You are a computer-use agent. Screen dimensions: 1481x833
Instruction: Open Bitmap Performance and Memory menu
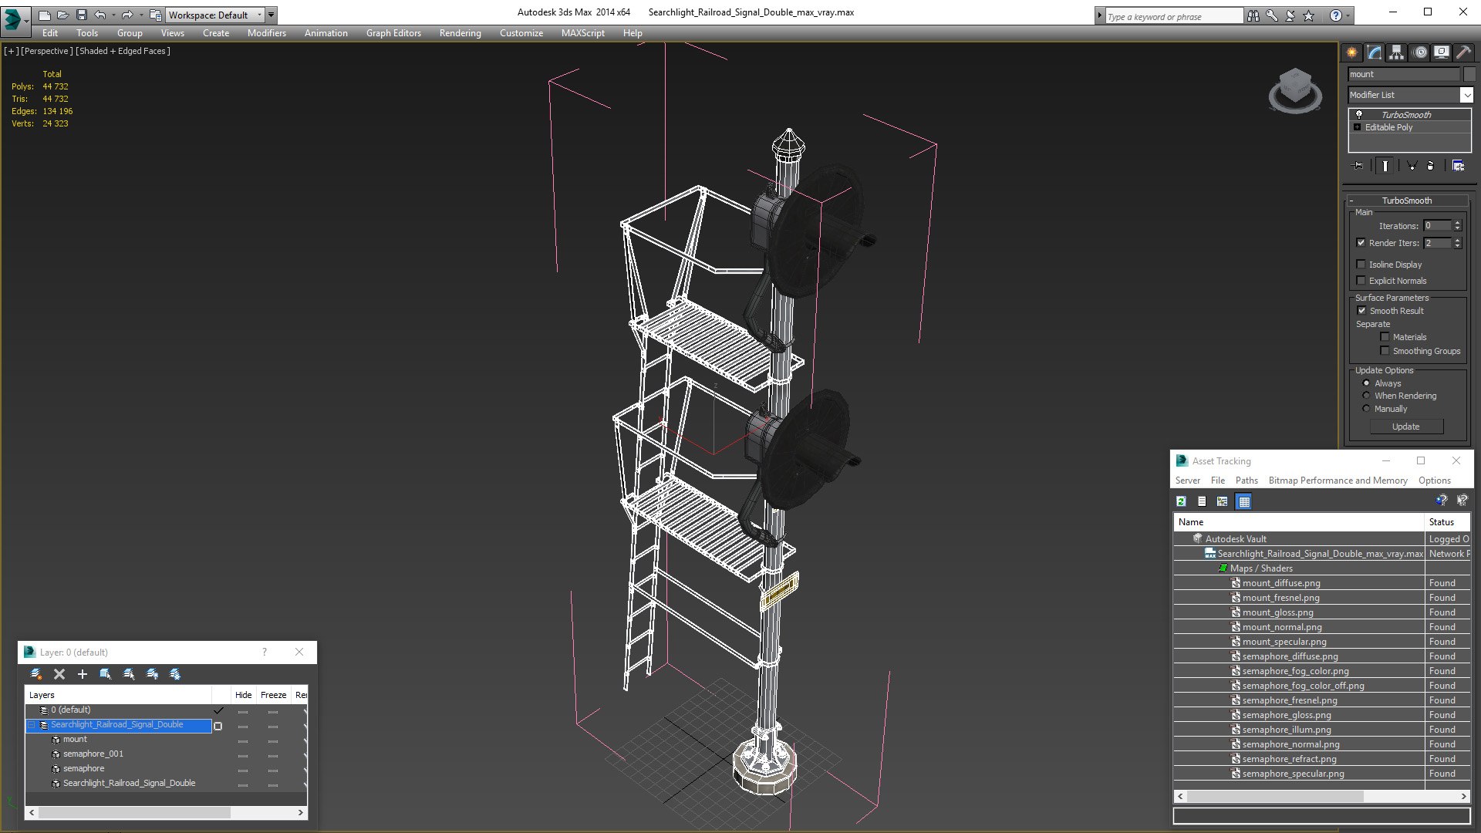click(1338, 481)
